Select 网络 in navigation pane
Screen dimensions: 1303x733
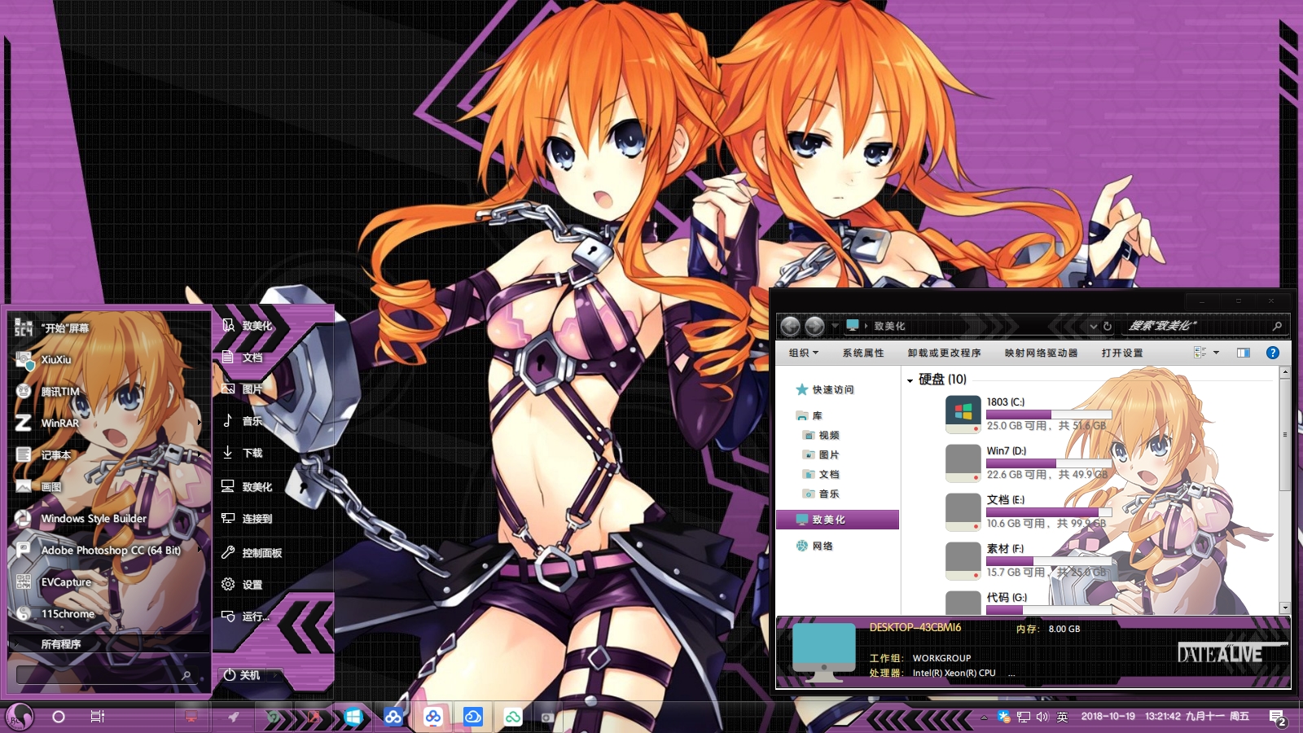tap(814, 546)
